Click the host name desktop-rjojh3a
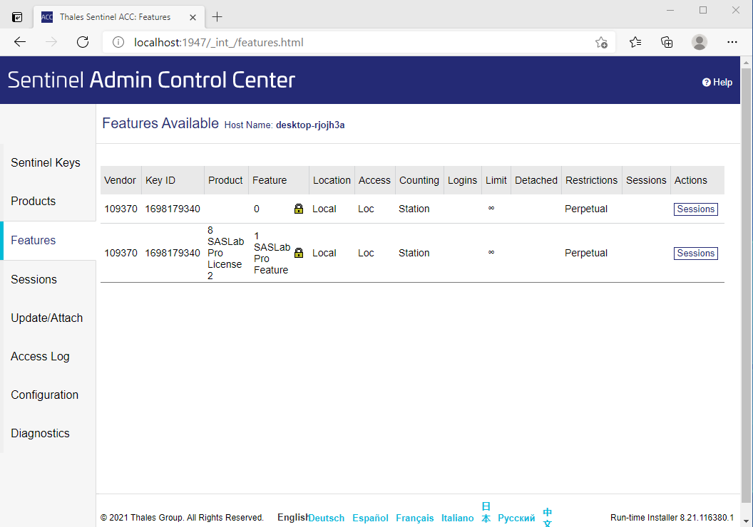The image size is (753, 527). click(x=310, y=125)
